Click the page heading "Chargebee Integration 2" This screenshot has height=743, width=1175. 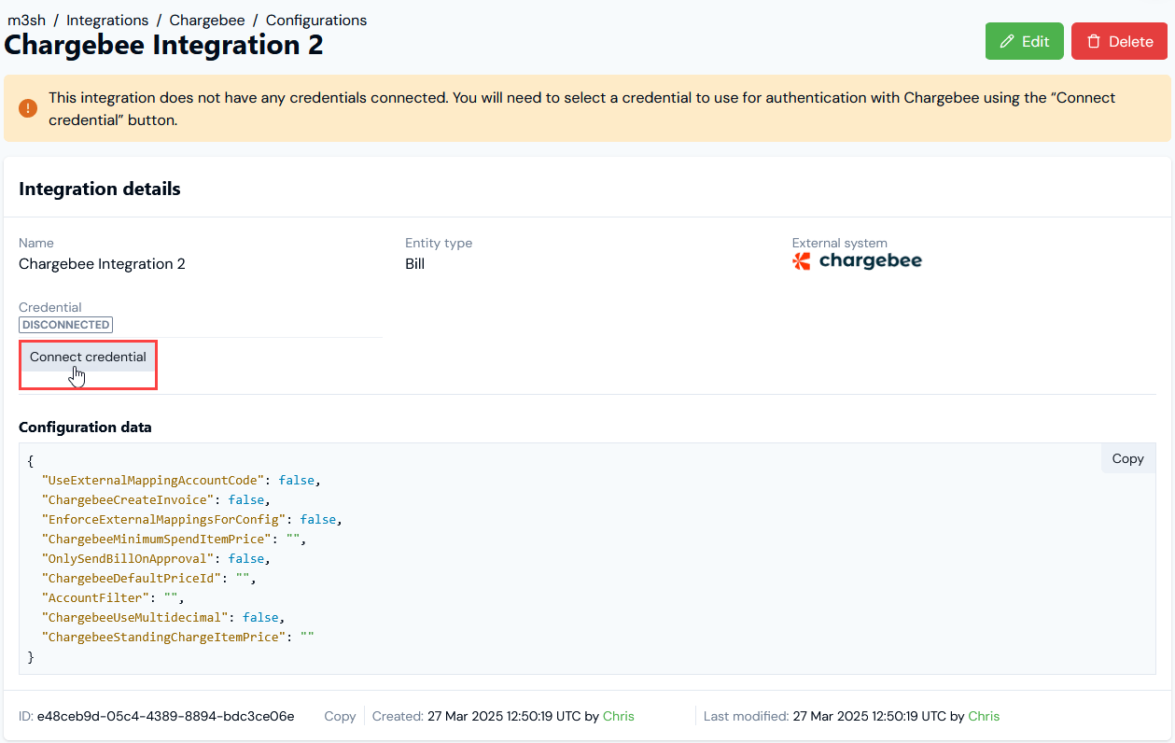(x=164, y=45)
